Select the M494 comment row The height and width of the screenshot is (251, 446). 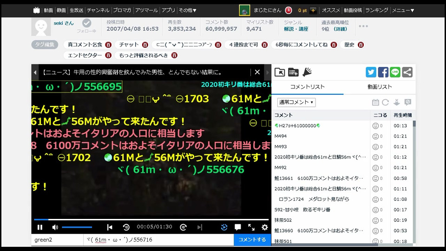point(342,136)
